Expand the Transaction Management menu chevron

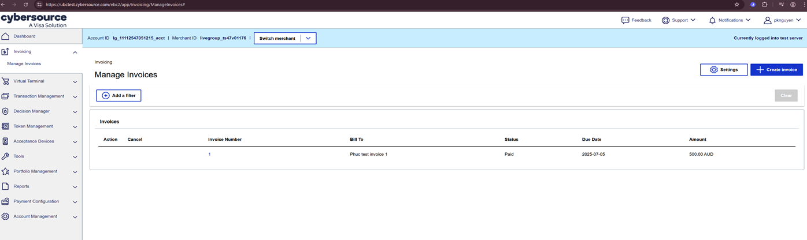click(75, 97)
